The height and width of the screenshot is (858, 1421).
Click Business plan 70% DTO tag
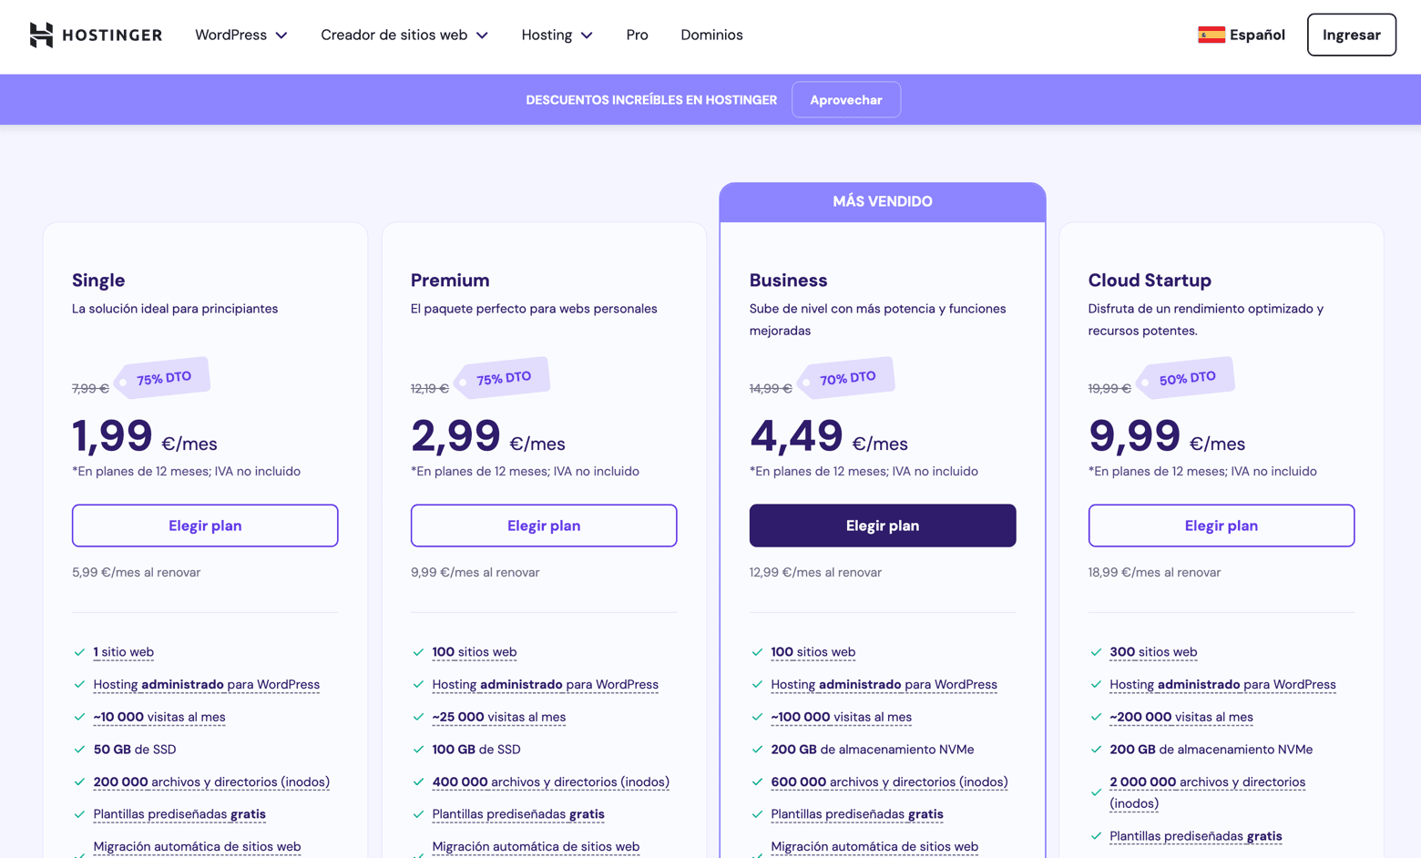click(847, 378)
